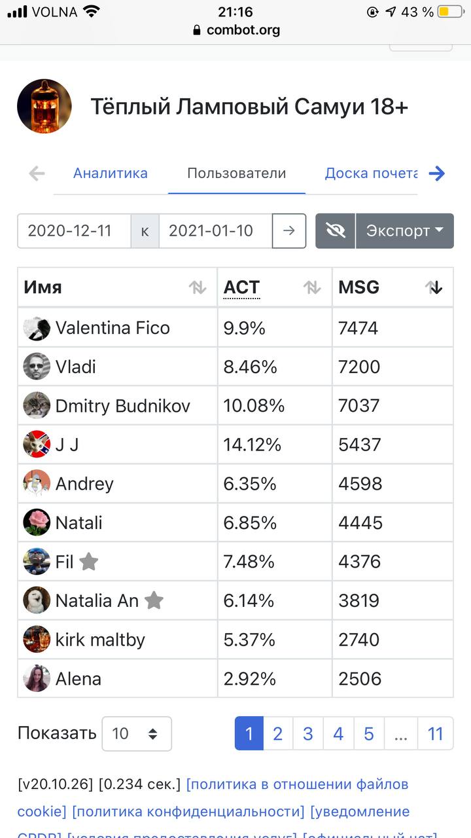Open the ellipsis pagination item
Image resolution: width=471 pixels, height=838 pixels.
pyautogui.click(x=401, y=733)
